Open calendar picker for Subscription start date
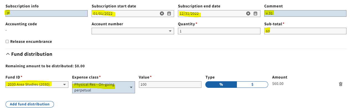 coord(169,13)
